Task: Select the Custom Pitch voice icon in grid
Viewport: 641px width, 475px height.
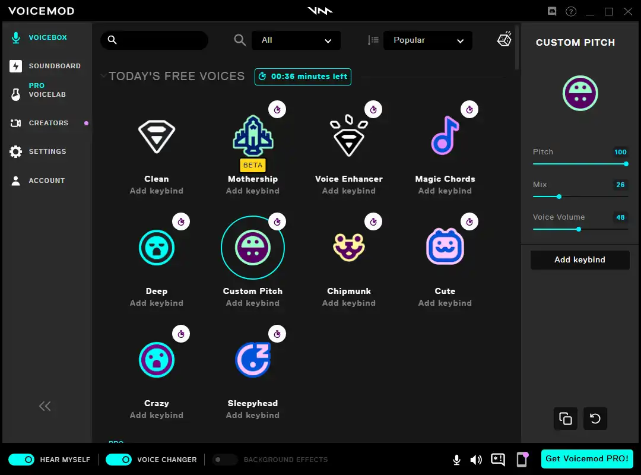Action: point(253,248)
